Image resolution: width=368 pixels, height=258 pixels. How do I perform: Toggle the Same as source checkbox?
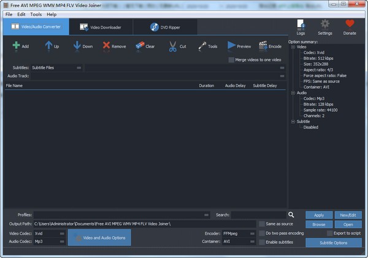point(262,224)
